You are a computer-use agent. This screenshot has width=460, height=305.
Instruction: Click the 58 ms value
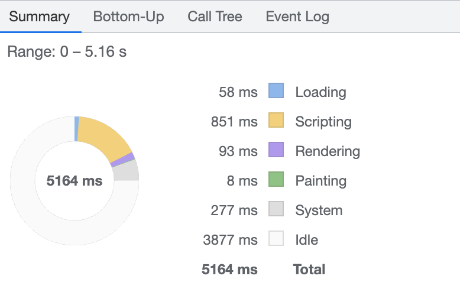tap(238, 92)
